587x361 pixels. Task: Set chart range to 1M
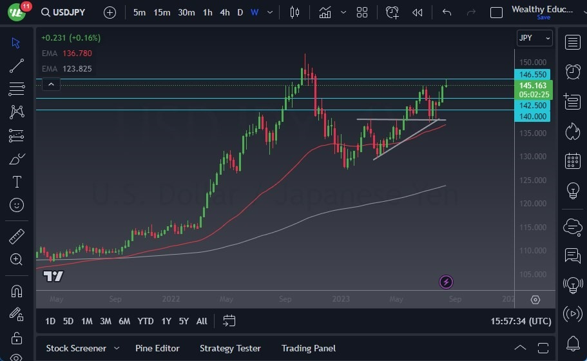(87, 321)
